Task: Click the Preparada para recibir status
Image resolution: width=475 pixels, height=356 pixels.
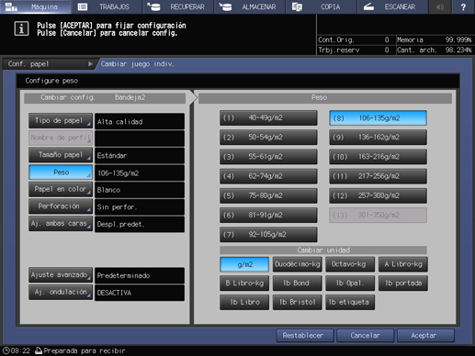Action: [85, 350]
